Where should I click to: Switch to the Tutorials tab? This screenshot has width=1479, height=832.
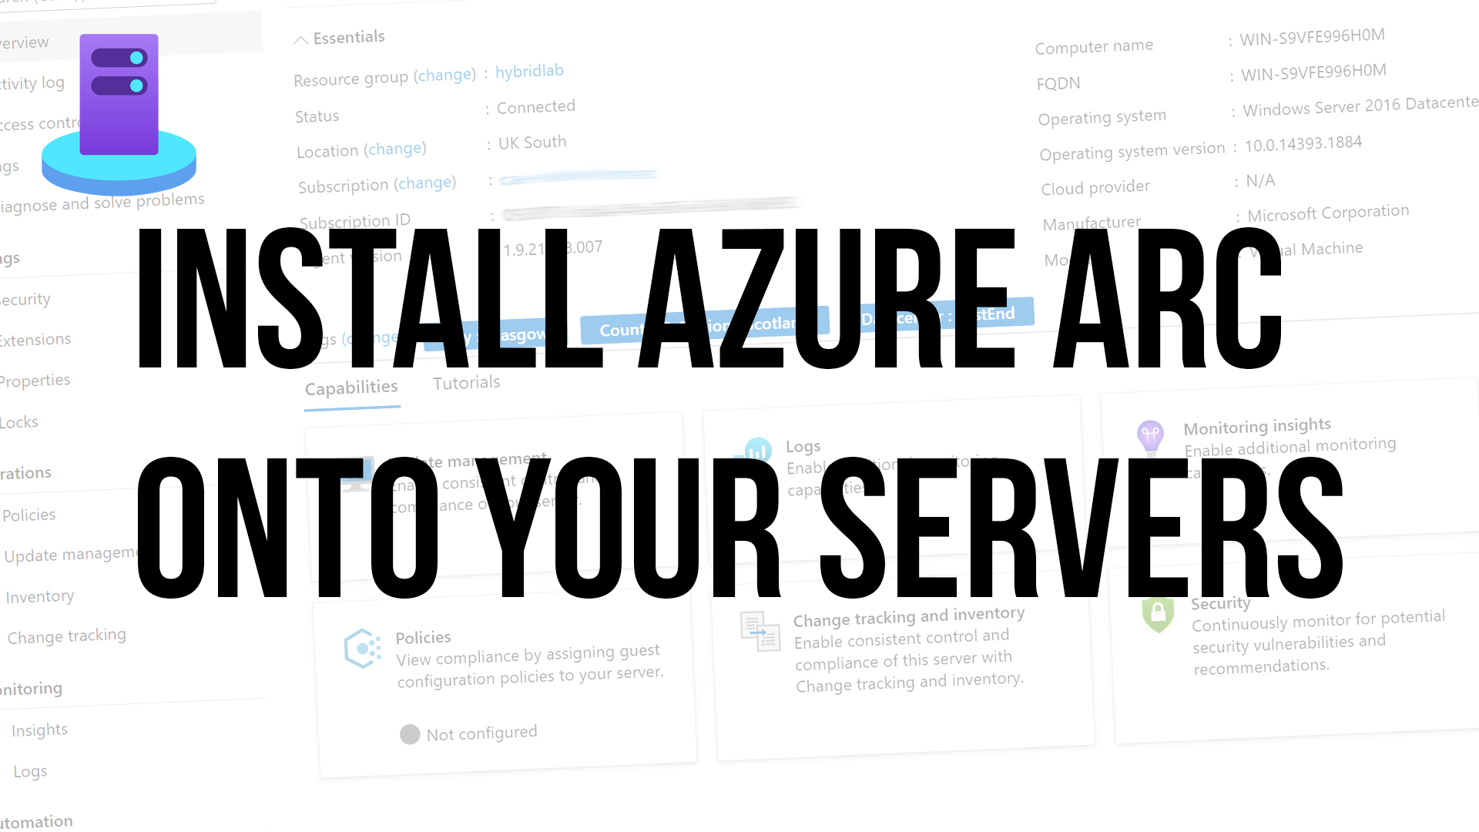(x=466, y=382)
